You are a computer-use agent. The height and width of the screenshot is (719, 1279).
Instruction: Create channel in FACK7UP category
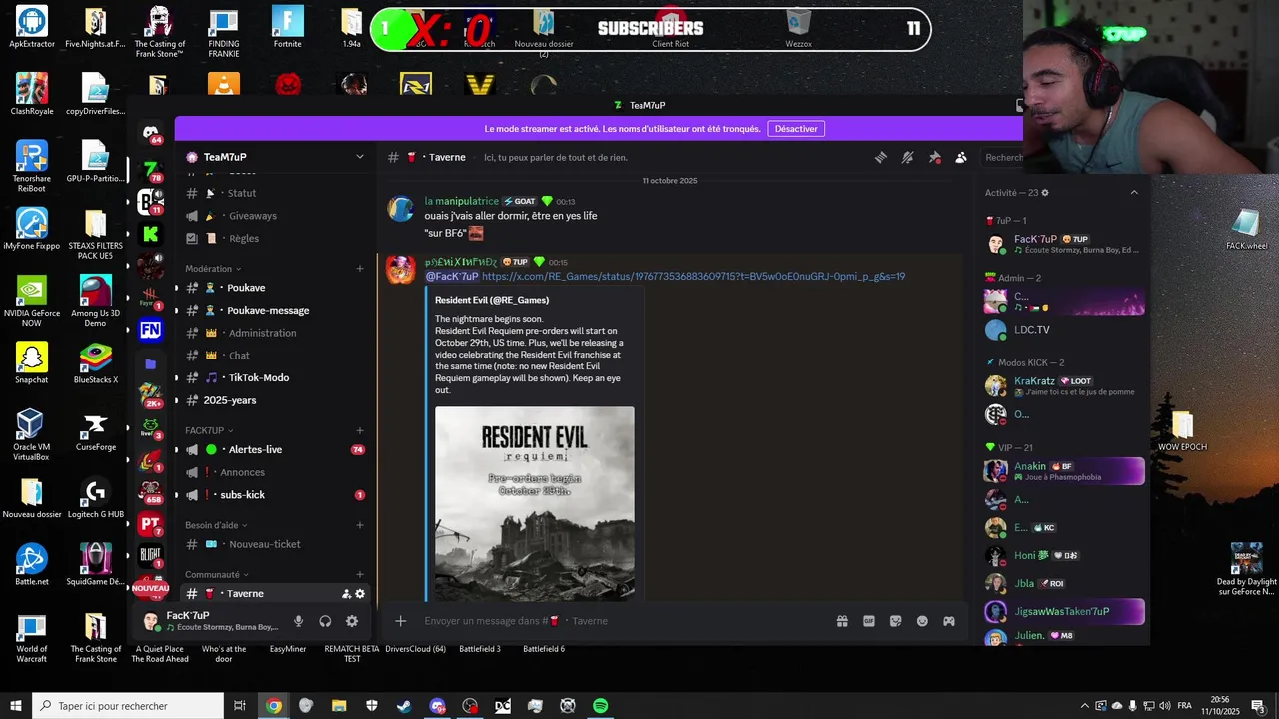coord(360,430)
